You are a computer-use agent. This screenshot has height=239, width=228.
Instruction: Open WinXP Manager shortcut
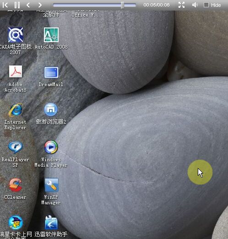pyautogui.click(x=51, y=185)
